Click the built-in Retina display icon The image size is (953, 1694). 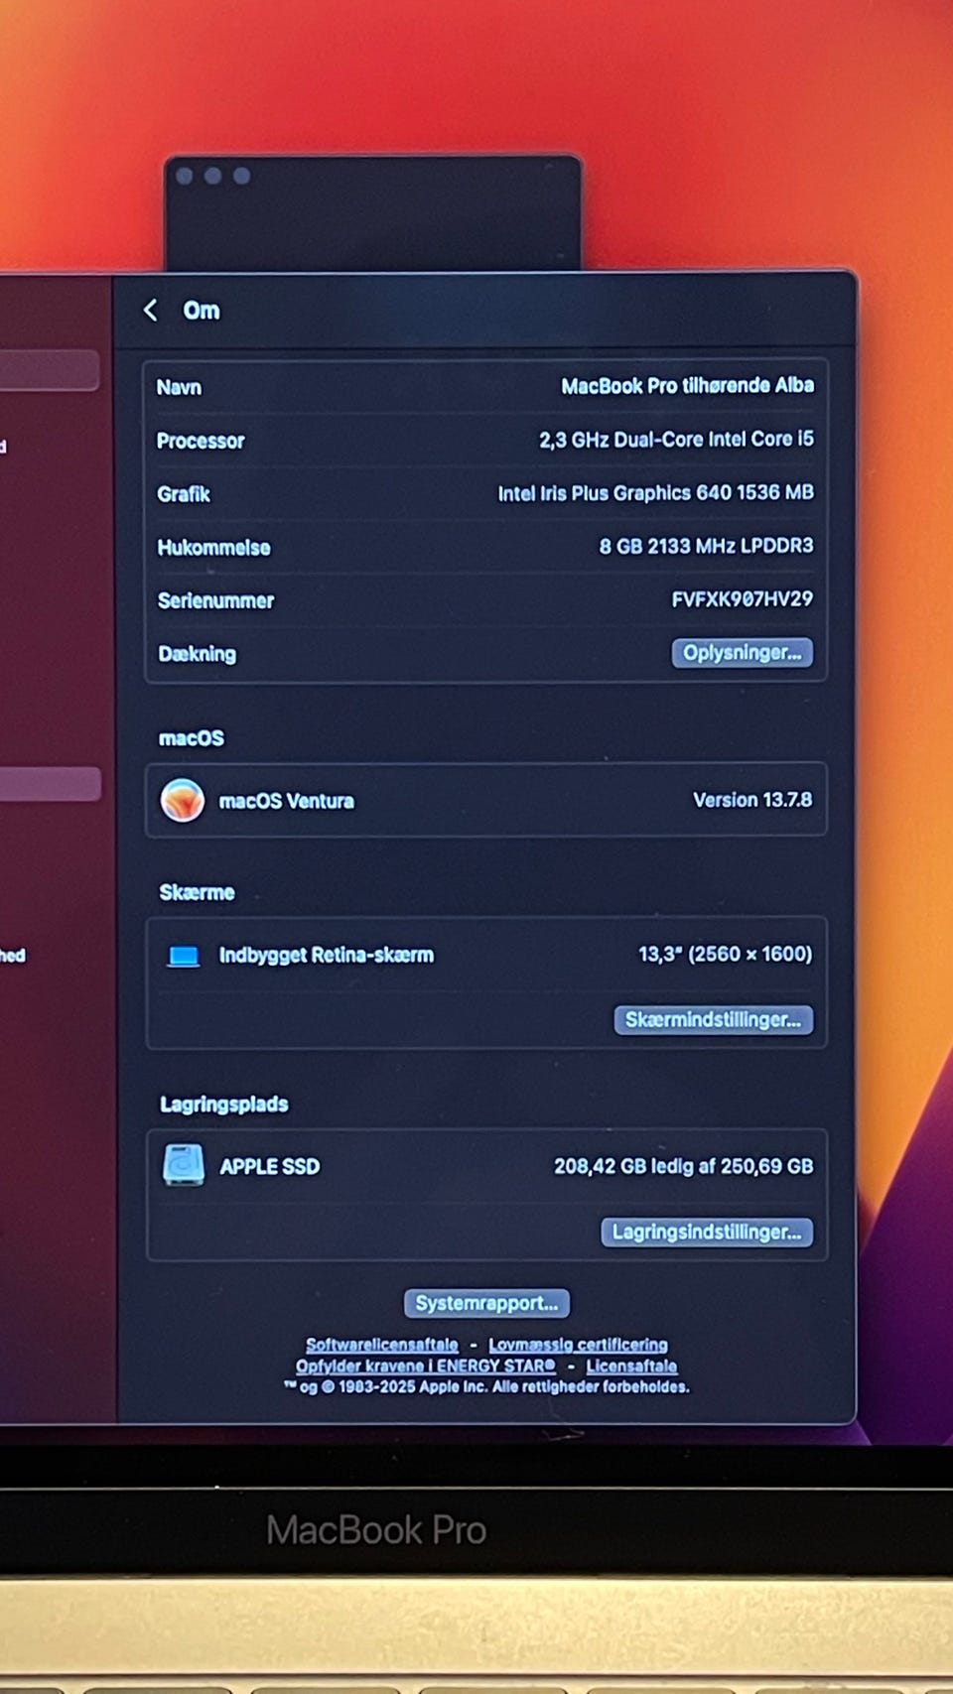[x=184, y=957]
